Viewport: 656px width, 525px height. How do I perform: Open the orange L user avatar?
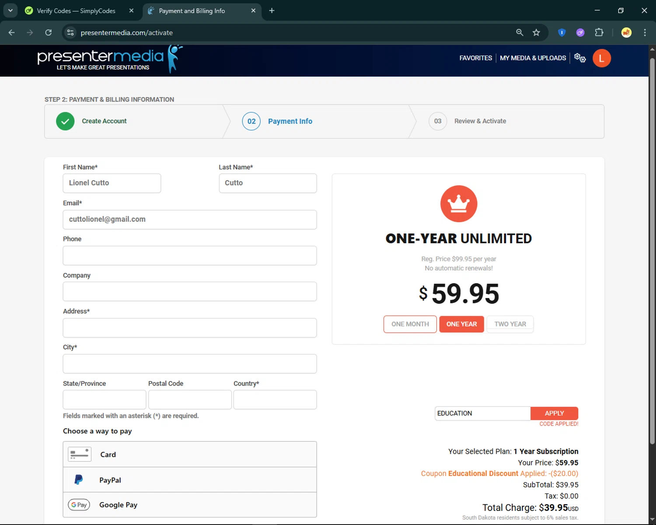[602, 58]
